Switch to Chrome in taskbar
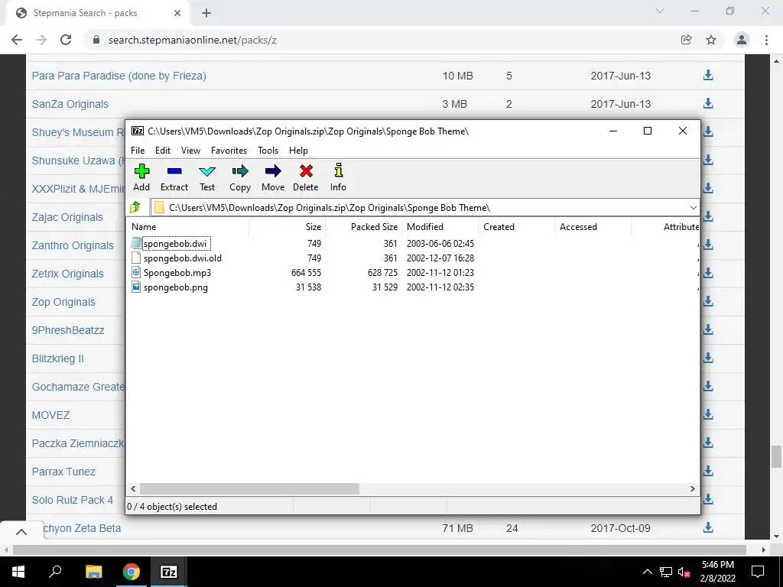This screenshot has width=783, height=587. tap(132, 572)
